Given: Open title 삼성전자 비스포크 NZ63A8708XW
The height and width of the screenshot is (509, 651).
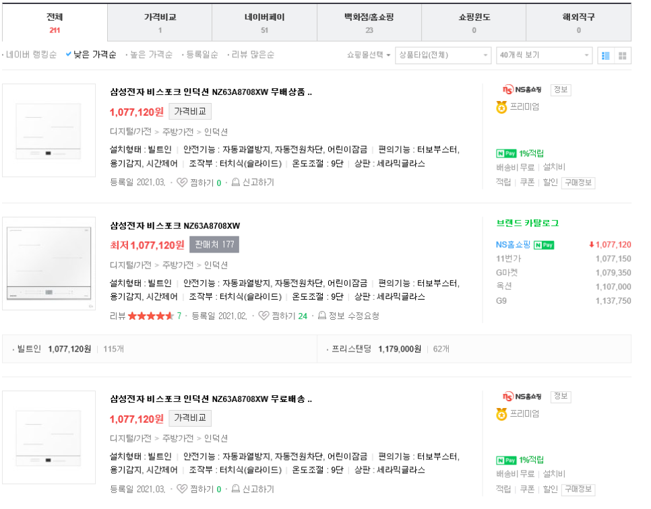Looking at the screenshot, I should pos(175,226).
